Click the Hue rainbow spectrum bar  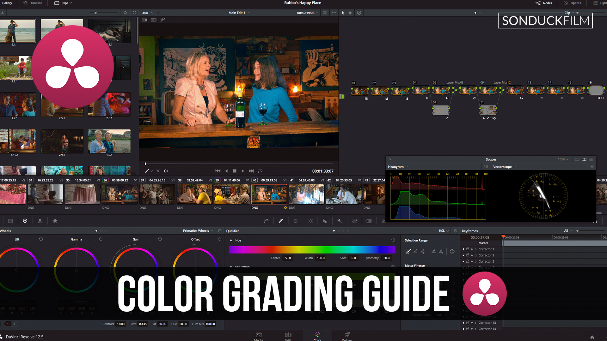(312, 250)
